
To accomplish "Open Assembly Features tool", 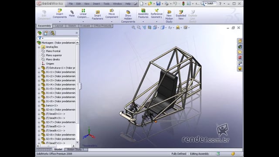I will tap(143, 14).
